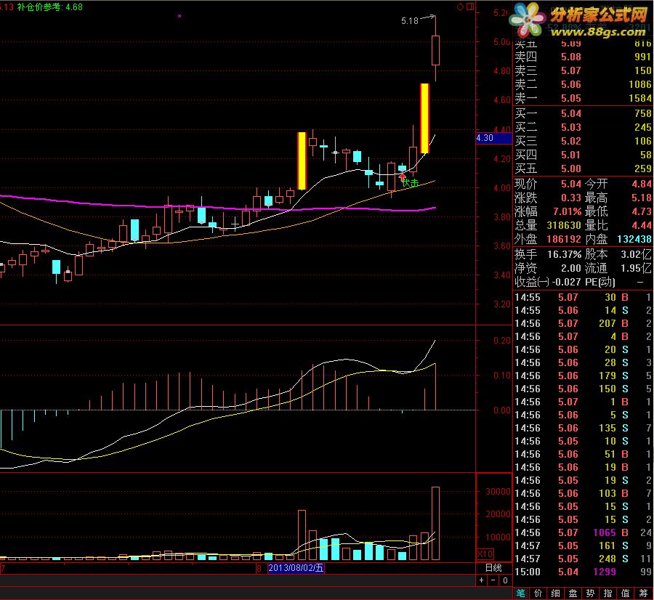Click the 卖二 ask row at 5.06

583,85
